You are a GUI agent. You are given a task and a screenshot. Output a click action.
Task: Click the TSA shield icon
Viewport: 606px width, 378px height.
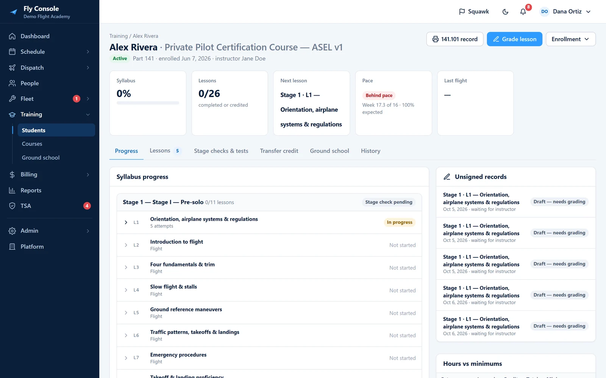click(12, 206)
